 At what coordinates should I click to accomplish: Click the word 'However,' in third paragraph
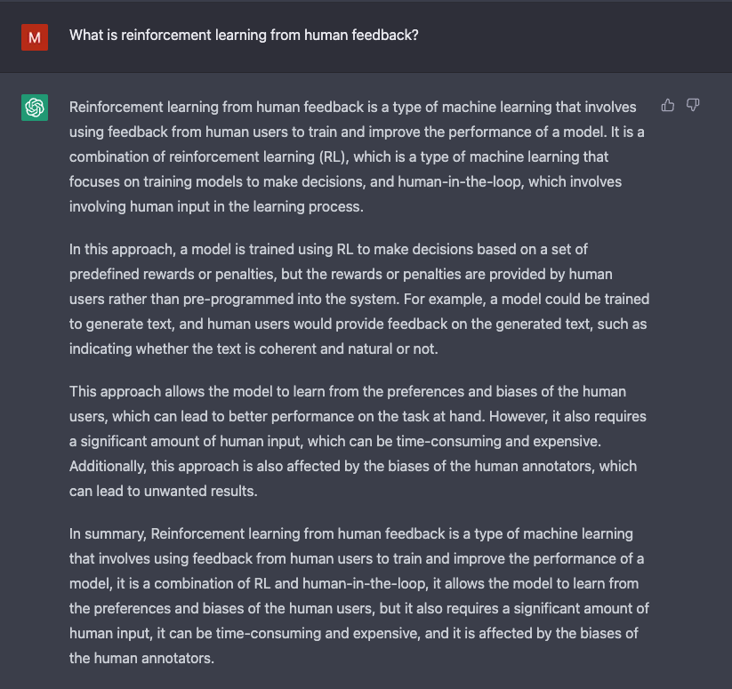(519, 416)
